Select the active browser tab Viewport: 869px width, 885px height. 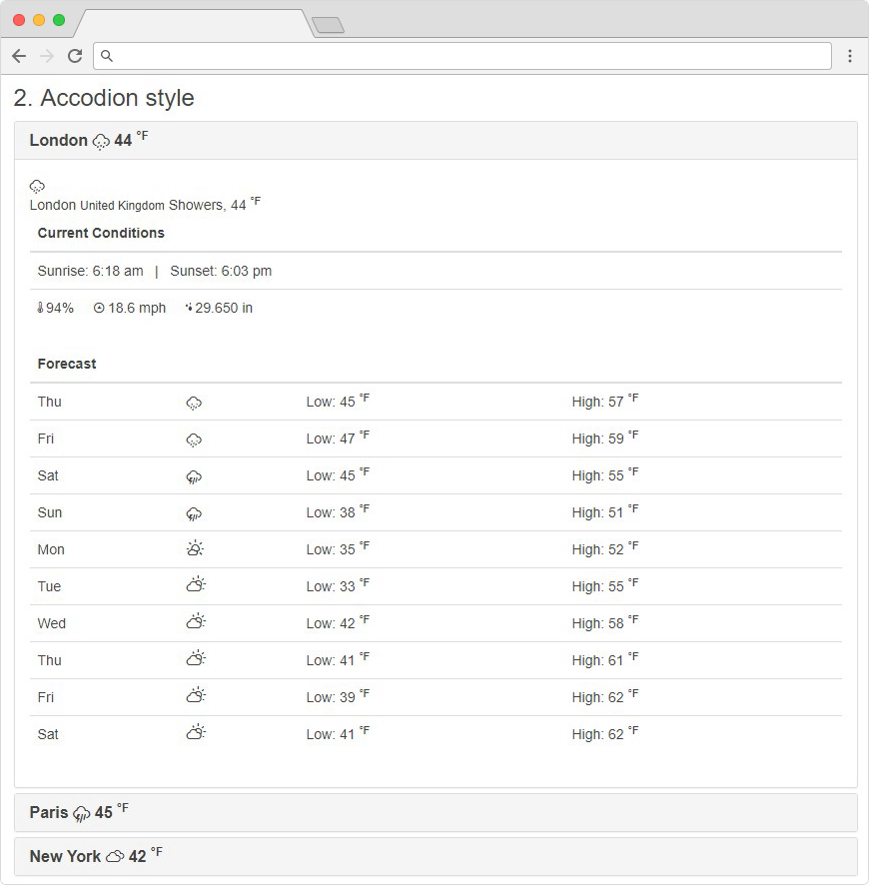pos(194,23)
